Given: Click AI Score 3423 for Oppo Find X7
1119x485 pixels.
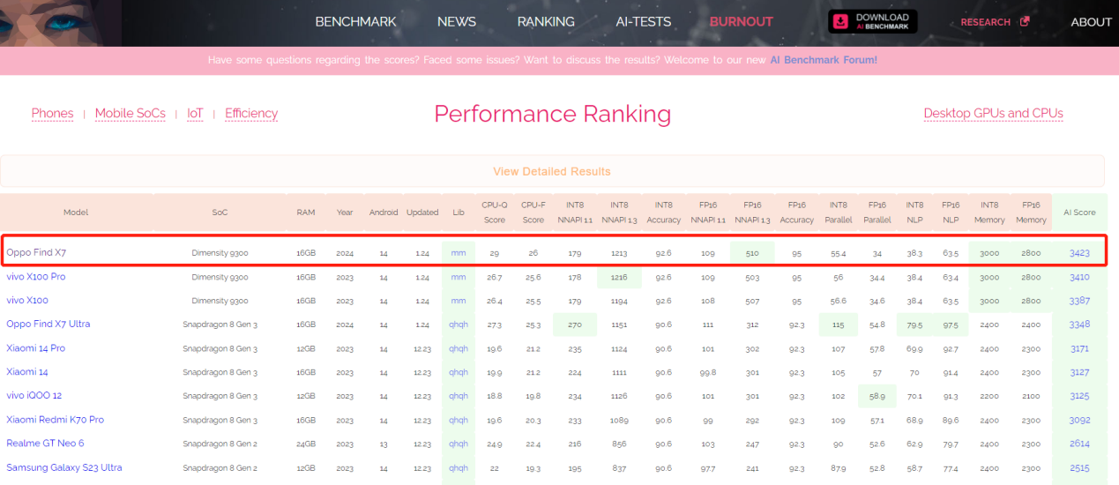Looking at the screenshot, I should (1079, 253).
